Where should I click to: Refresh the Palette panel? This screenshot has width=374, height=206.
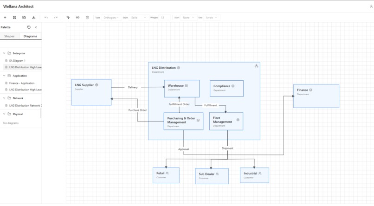(x=29, y=27)
